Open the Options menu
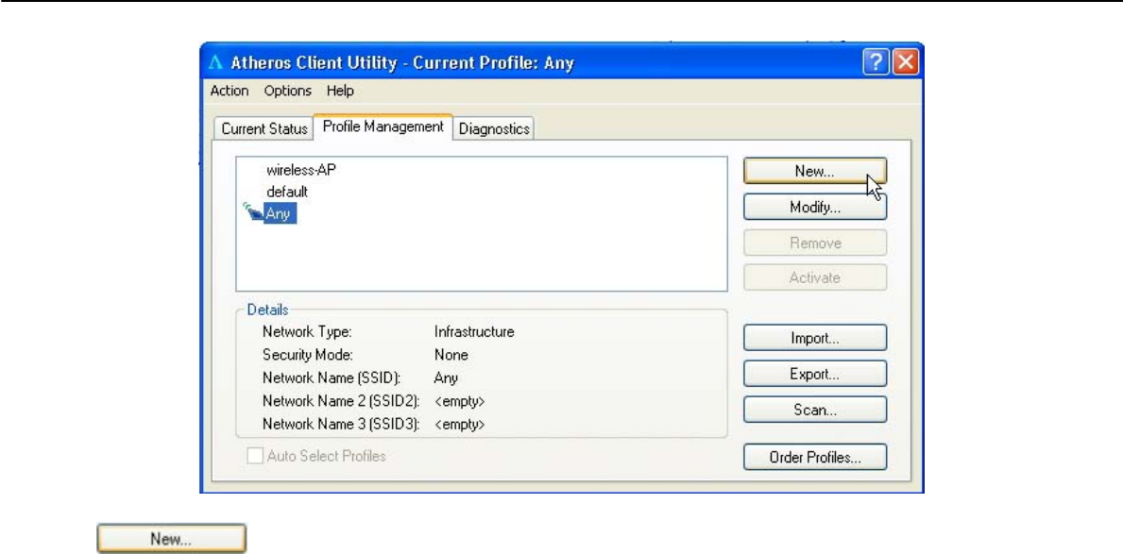The height and width of the screenshot is (554, 1123). (288, 91)
